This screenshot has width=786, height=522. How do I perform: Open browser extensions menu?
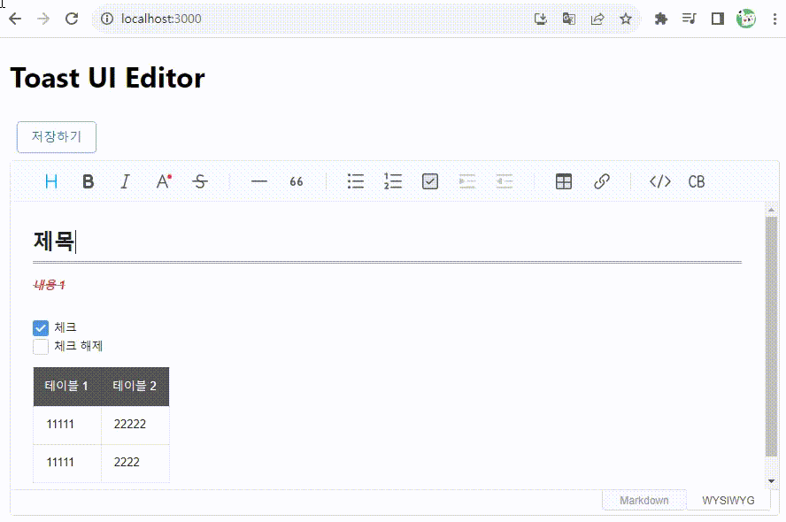(661, 19)
